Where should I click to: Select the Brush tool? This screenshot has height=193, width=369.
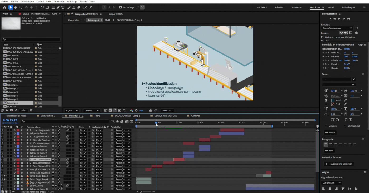tap(69, 7)
